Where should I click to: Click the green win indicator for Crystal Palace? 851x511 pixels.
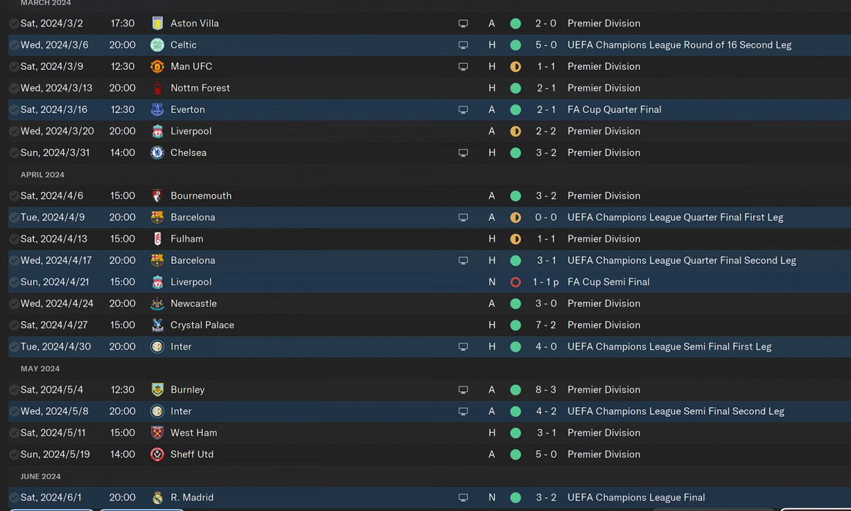(x=515, y=325)
